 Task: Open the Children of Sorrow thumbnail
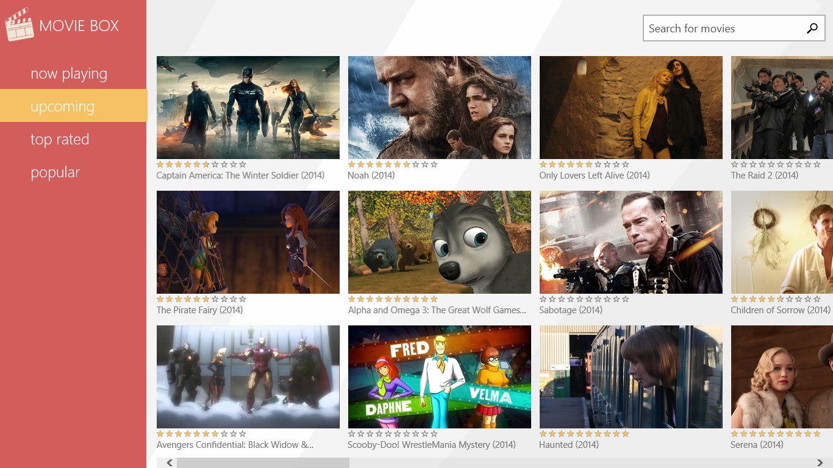pyautogui.click(x=782, y=242)
